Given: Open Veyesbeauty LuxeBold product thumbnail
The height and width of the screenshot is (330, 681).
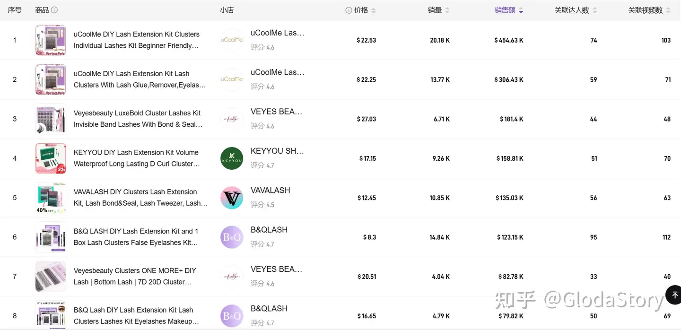Looking at the screenshot, I should (51, 119).
